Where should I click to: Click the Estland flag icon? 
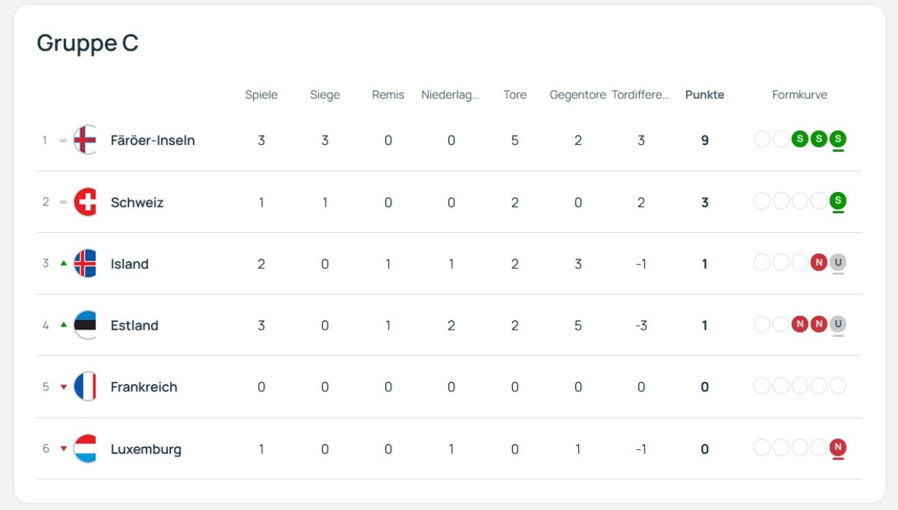pyautogui.click(x=85, y=325)
